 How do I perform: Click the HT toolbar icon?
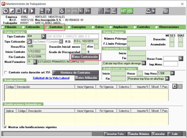[x=124, y=11]
